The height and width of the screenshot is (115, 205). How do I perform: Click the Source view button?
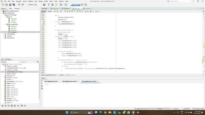(44, 11)
